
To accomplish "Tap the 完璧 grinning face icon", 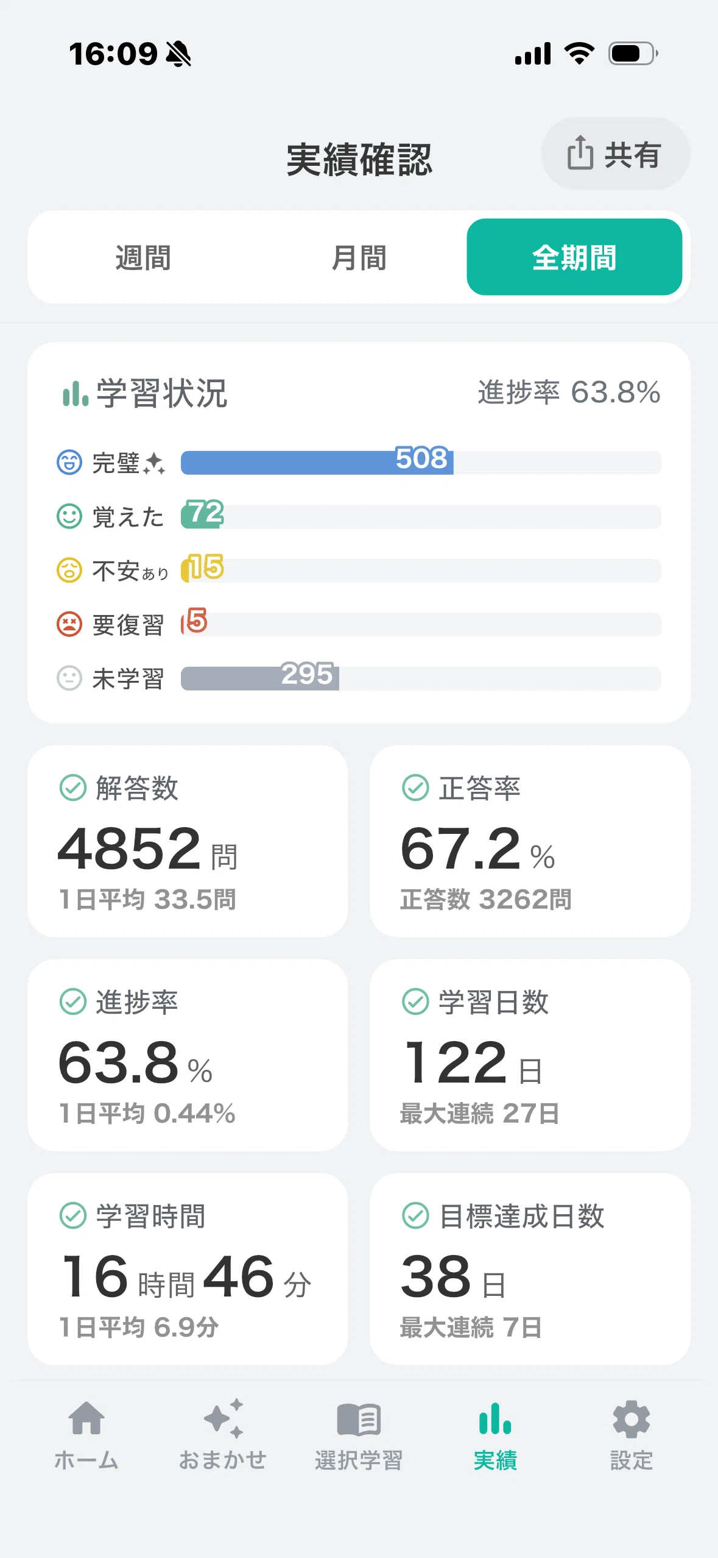I will pos(69,462).
